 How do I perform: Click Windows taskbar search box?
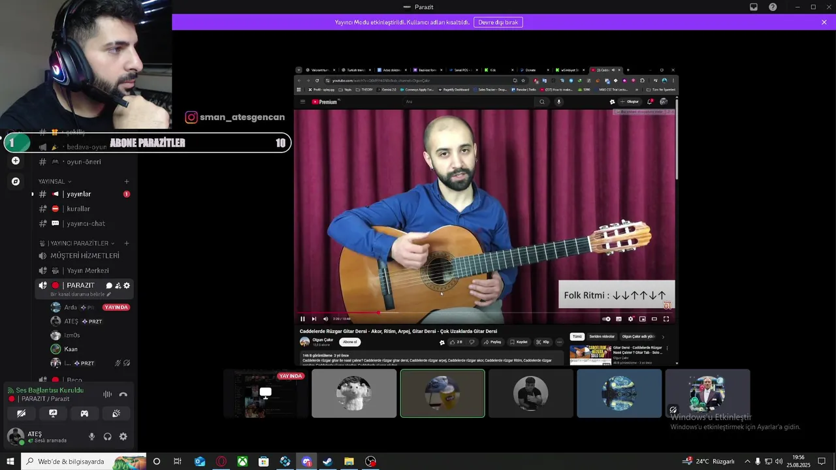coord(84,462)
